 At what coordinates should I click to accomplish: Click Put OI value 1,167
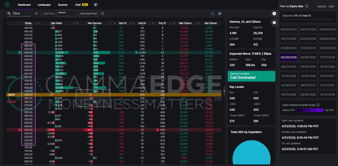tap(163, 130)
